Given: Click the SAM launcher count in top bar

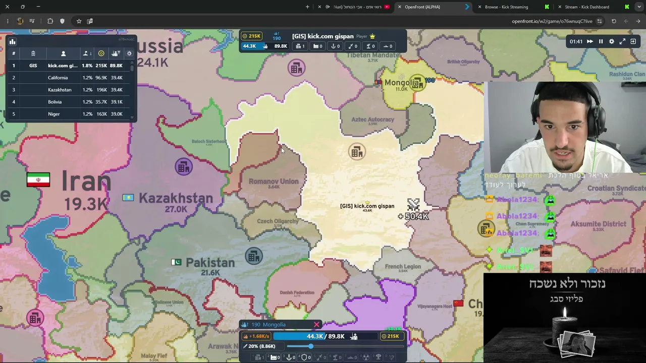Looking at the screenshot, I should 370,46.
